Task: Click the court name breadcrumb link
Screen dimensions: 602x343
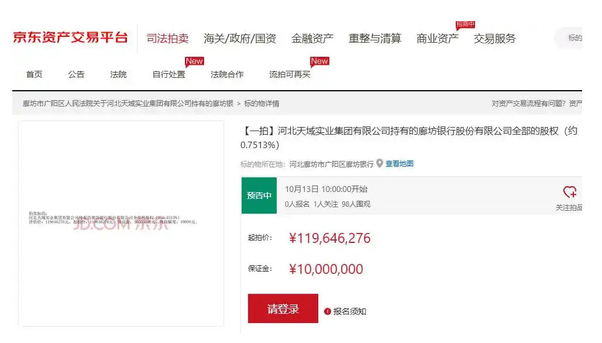Action: click(x=128, y=104)
